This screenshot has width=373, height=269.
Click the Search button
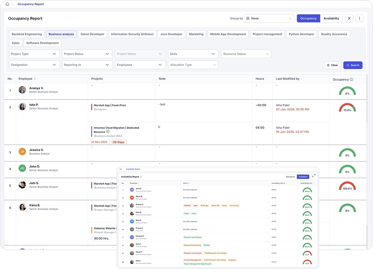(x=353, y=65)
